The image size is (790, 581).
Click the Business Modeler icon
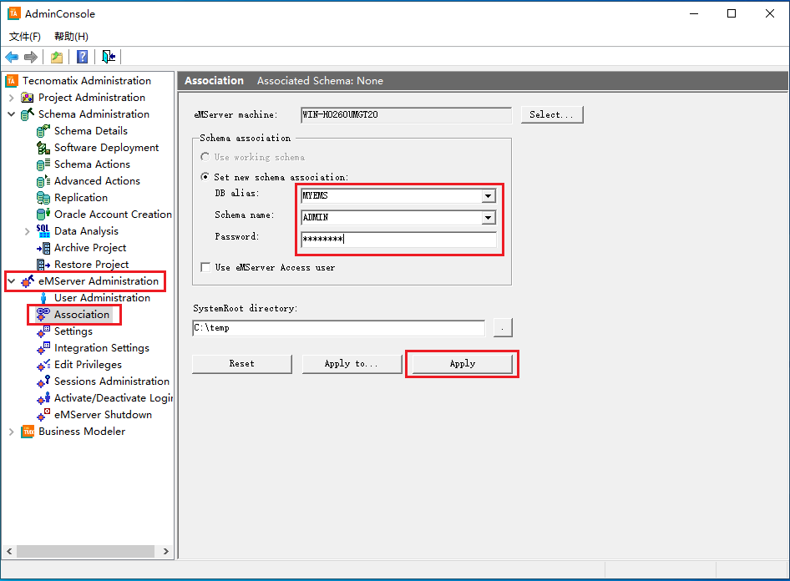[28, 432]
